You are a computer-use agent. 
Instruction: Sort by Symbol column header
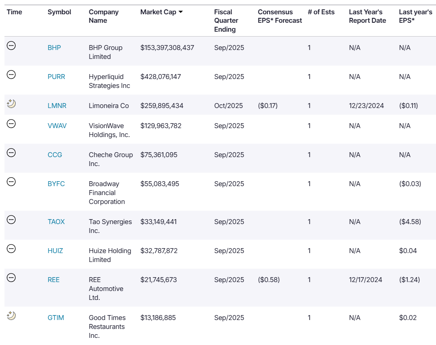click(x=59, y=12)
